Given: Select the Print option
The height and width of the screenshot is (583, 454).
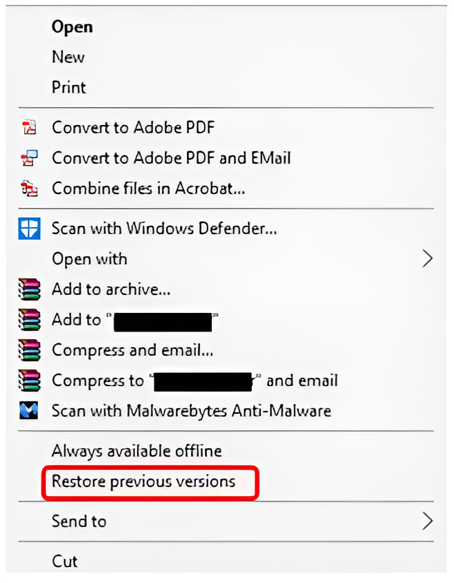Looking at the screenshot, I should coord(68,88).
